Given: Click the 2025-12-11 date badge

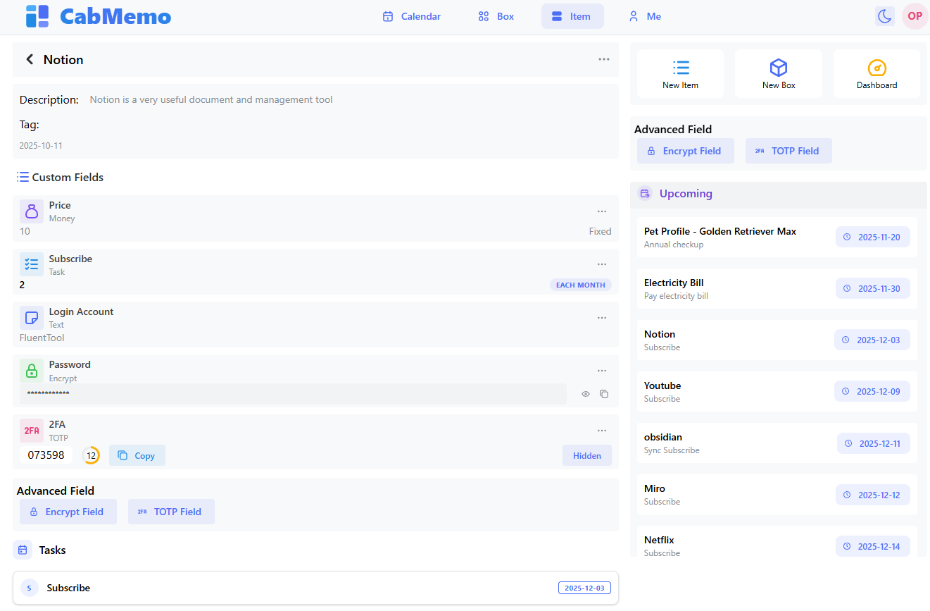Looking at the screenshot, I should click(x=874, y=443).
